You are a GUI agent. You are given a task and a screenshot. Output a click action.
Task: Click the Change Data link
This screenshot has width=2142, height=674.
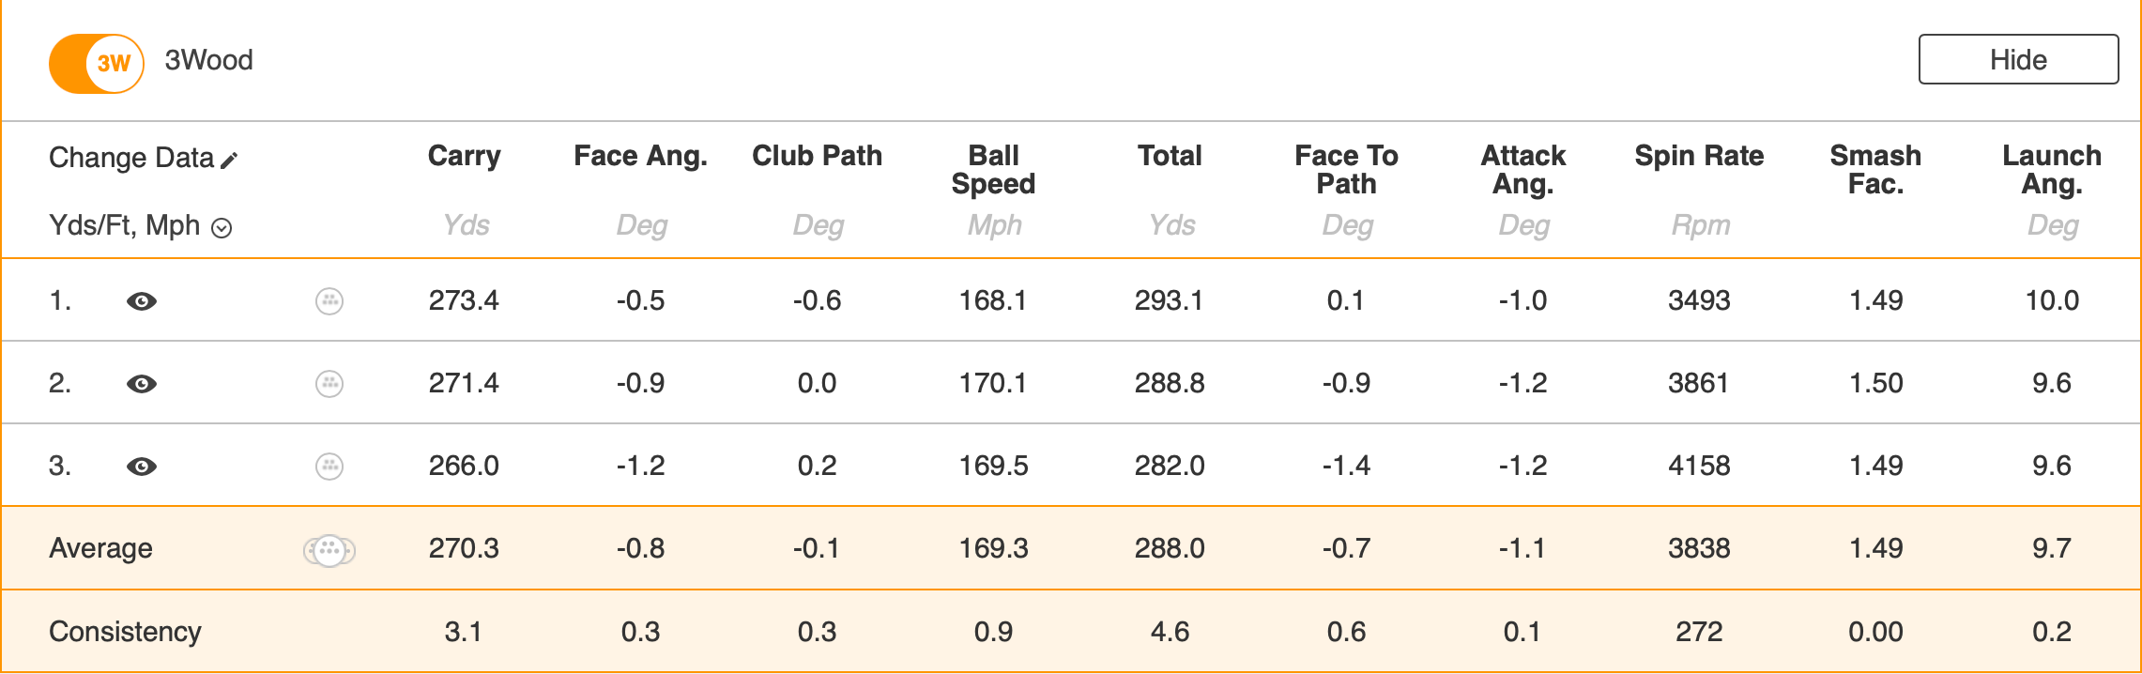(131, 158)
